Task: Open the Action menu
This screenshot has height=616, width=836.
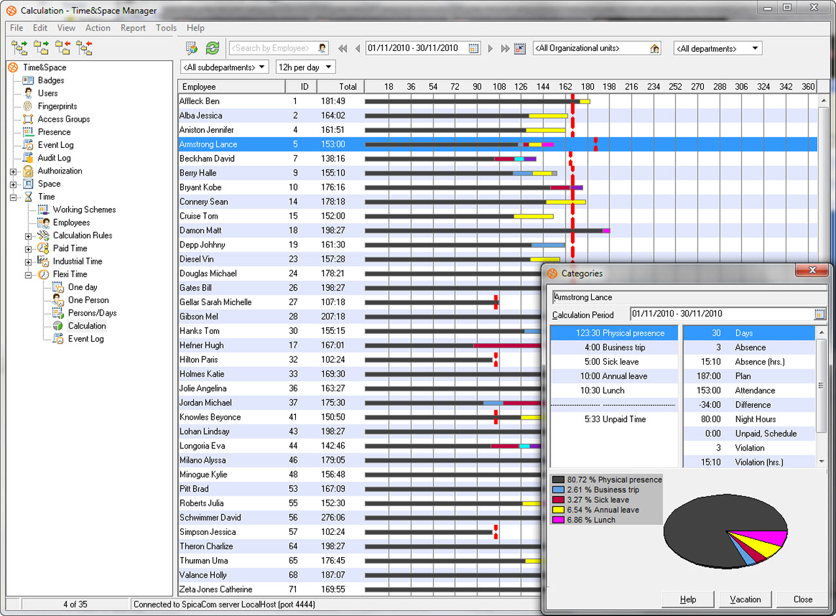Action: [x=98, y=28]
